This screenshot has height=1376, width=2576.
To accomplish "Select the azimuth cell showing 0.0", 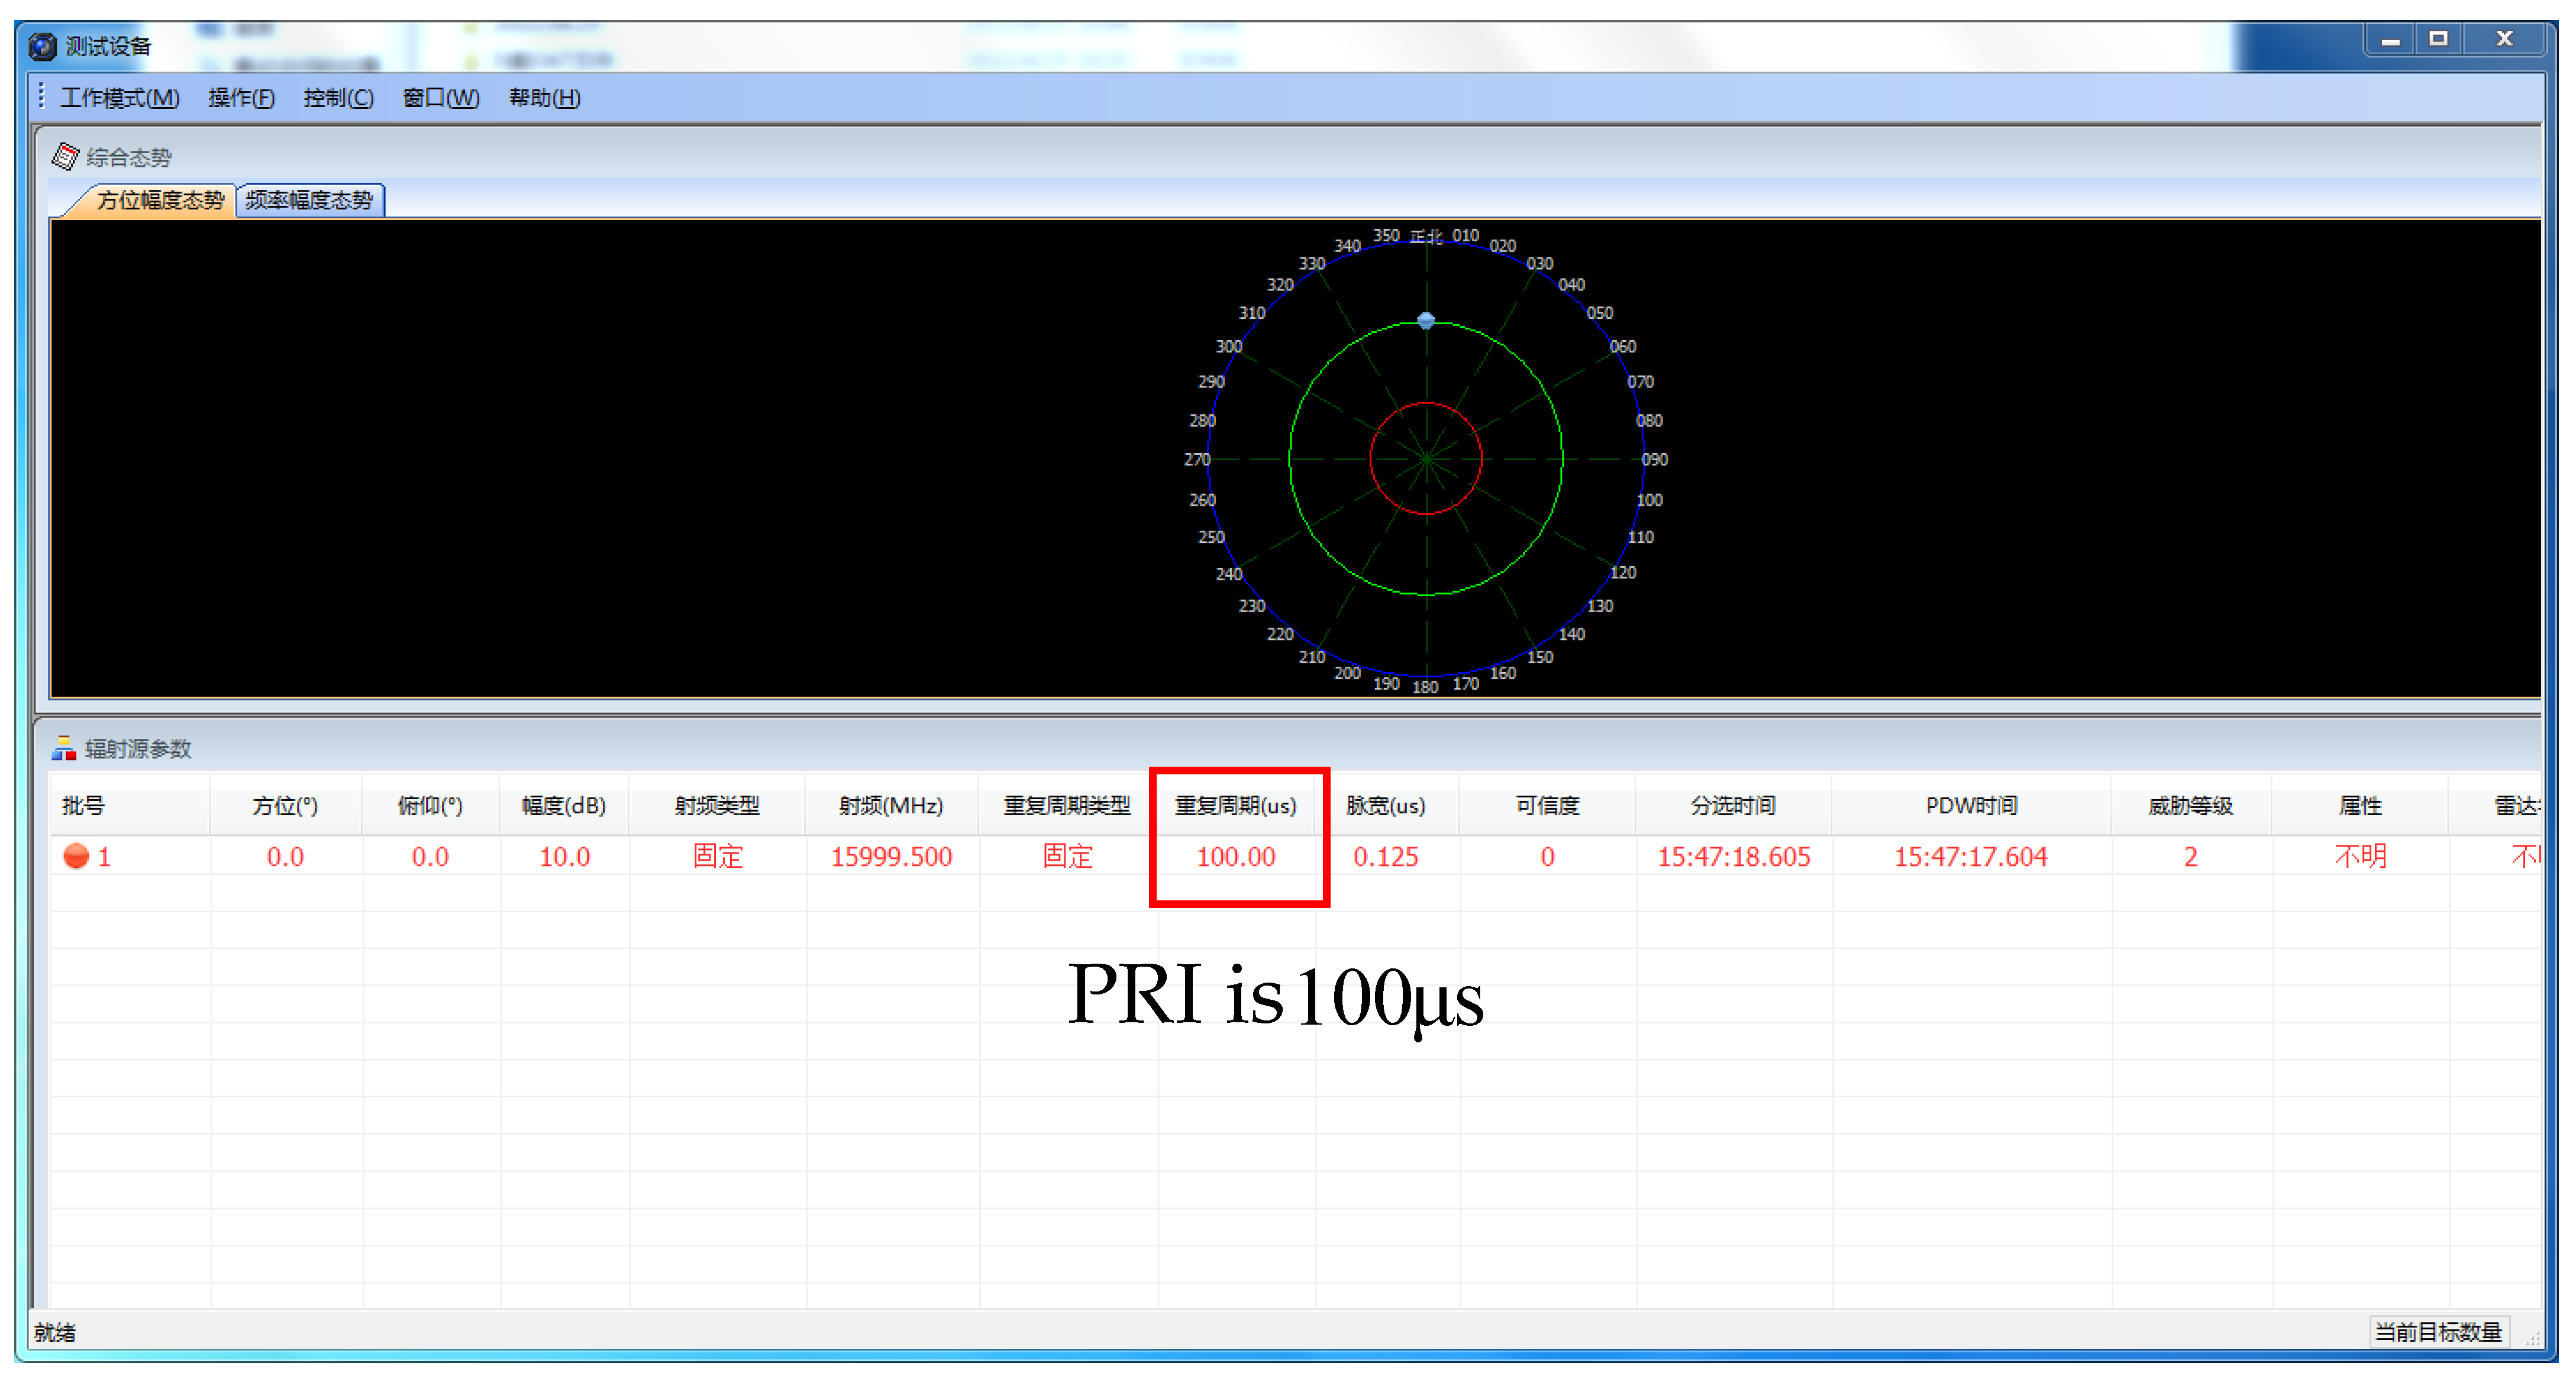I will point(285,857).
